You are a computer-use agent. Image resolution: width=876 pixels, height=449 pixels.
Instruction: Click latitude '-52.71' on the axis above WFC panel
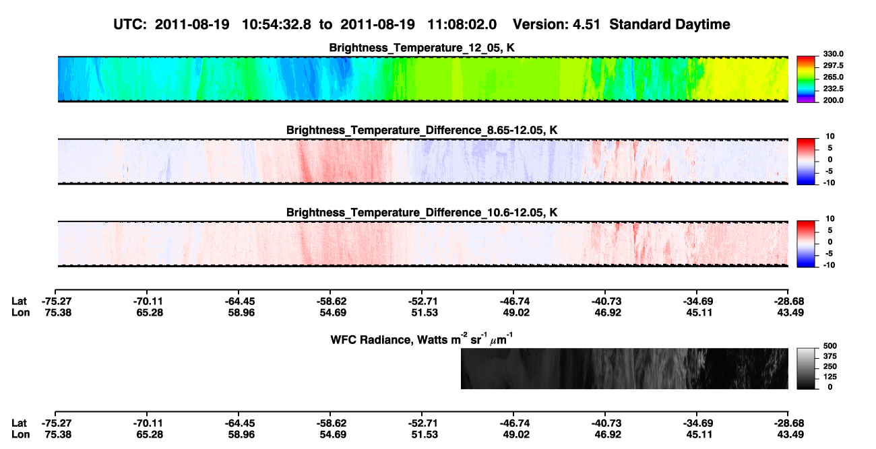pos(423,301)
